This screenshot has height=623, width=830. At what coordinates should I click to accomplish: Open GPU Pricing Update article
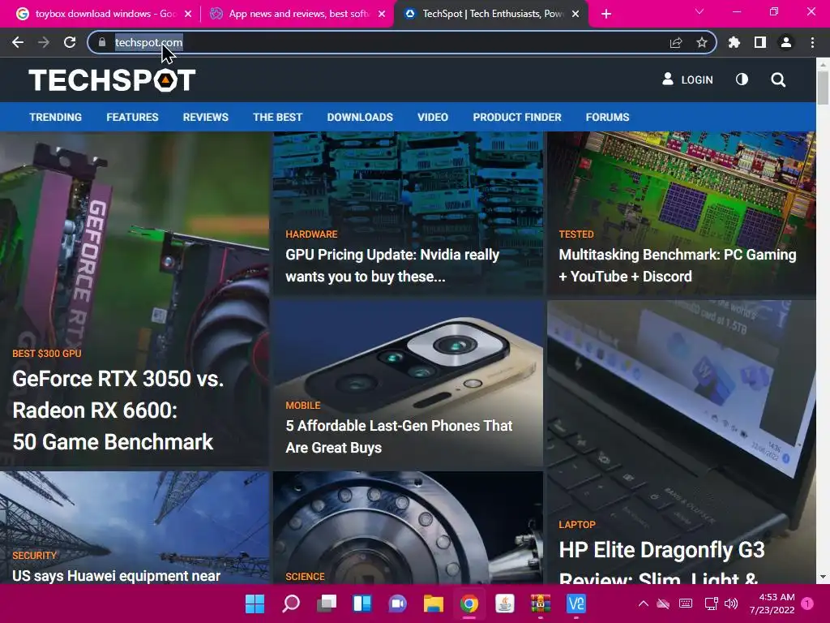coord(392,265)
